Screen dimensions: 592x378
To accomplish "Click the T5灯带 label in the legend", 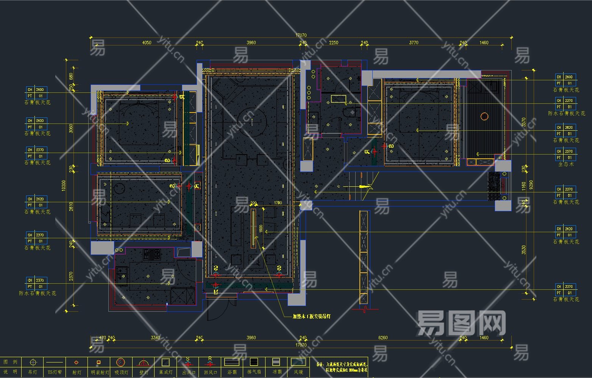I will [55, 372].
